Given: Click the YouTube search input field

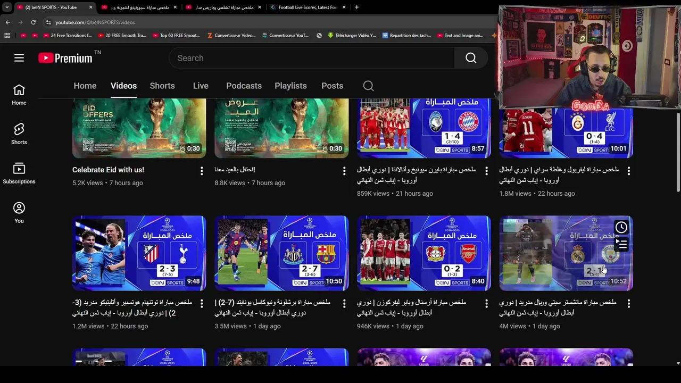Looking at the screenshot, I should (312, 58).
